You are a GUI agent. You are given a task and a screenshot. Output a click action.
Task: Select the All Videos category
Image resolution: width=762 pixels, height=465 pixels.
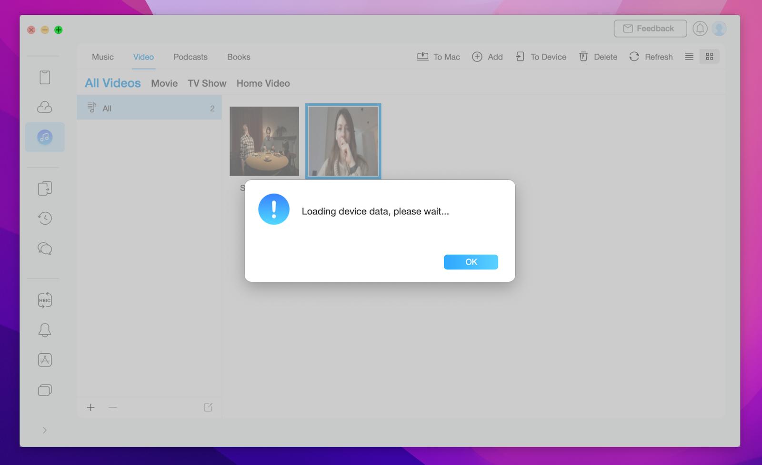click(x=113, y=83)
